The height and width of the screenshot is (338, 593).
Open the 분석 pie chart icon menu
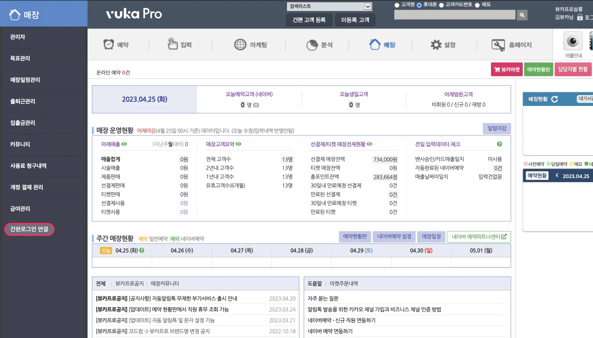tap(312, 45)
